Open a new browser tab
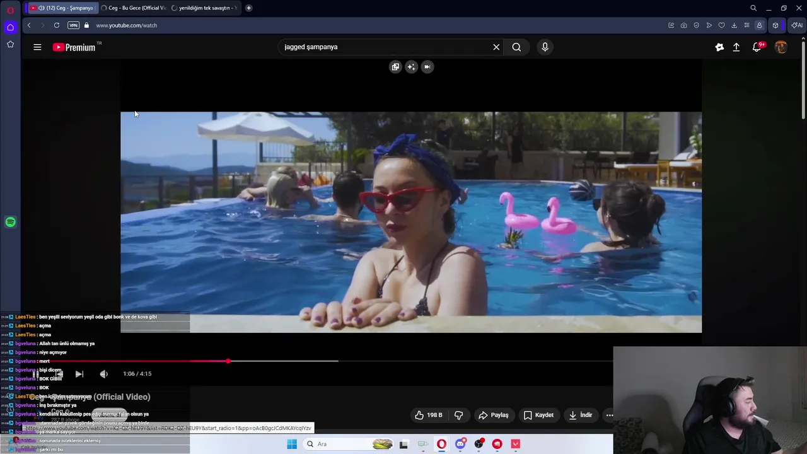Viewport: 807px width, 454px height. point(248,8)
